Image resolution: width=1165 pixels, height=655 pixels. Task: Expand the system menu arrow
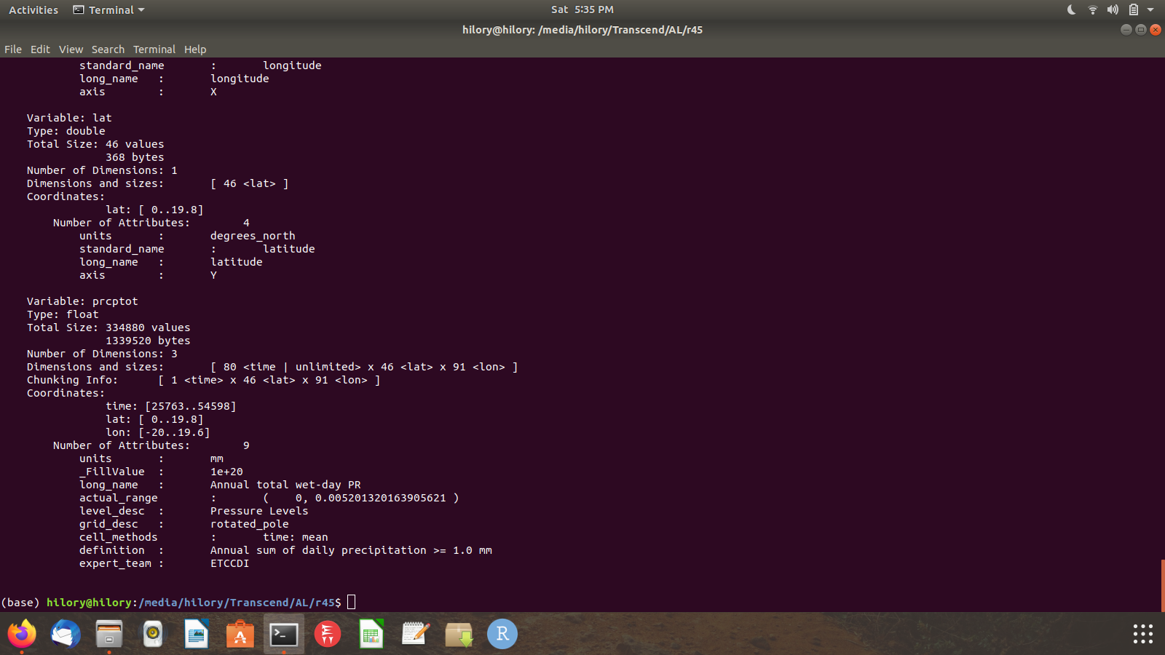click(x=1150, y=9)
